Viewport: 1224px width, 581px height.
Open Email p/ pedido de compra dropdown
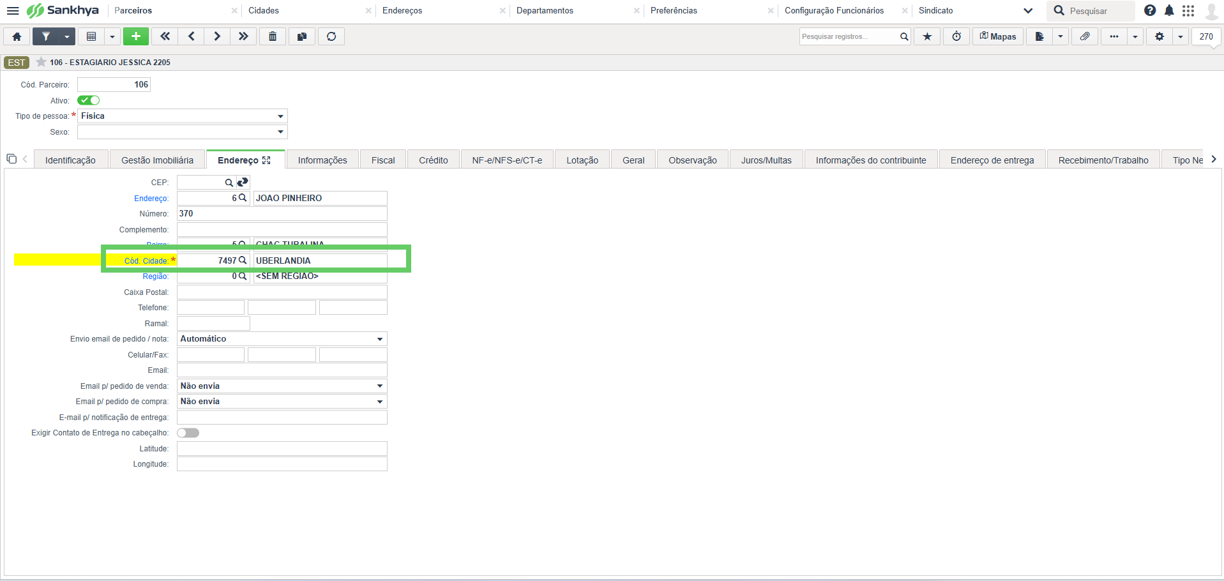[282, 402]
